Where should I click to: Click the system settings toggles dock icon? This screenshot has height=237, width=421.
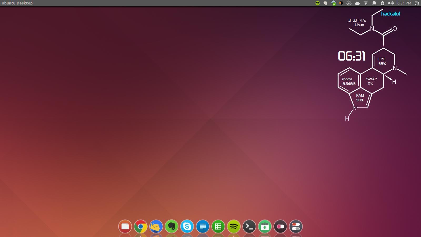point(295,226)
